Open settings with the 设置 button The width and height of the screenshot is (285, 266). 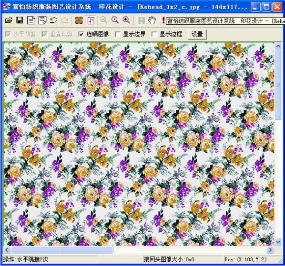197,34
